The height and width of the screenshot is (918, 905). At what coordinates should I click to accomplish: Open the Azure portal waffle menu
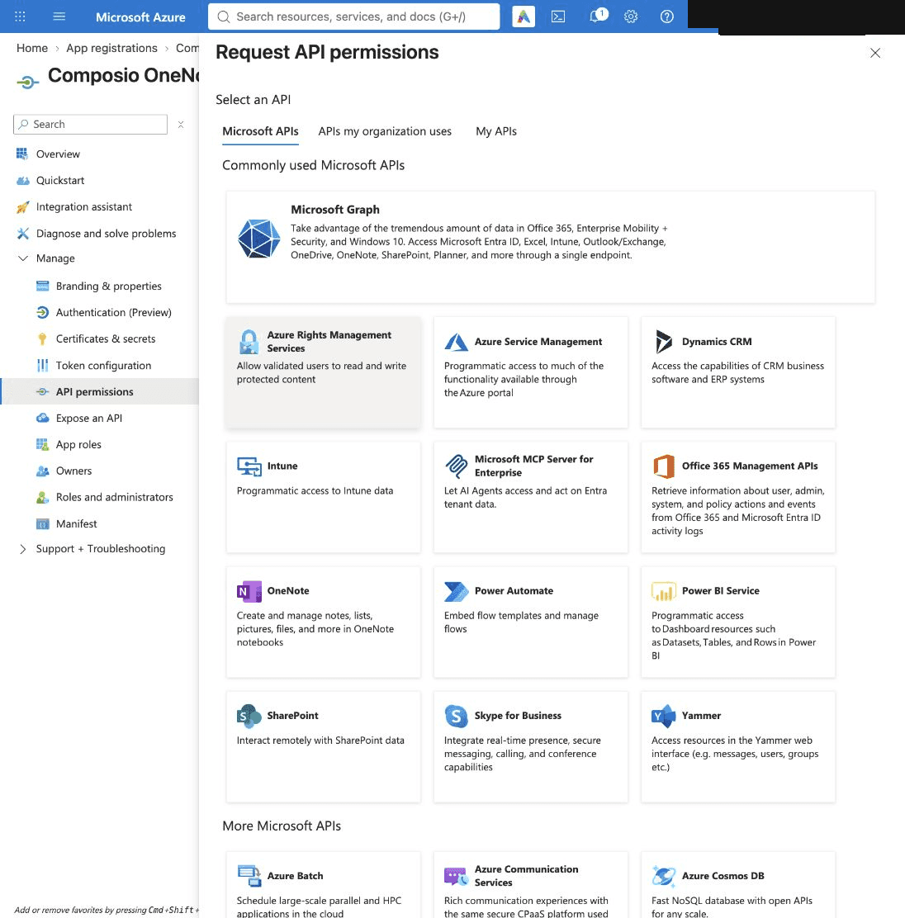[x=20, y=17]
